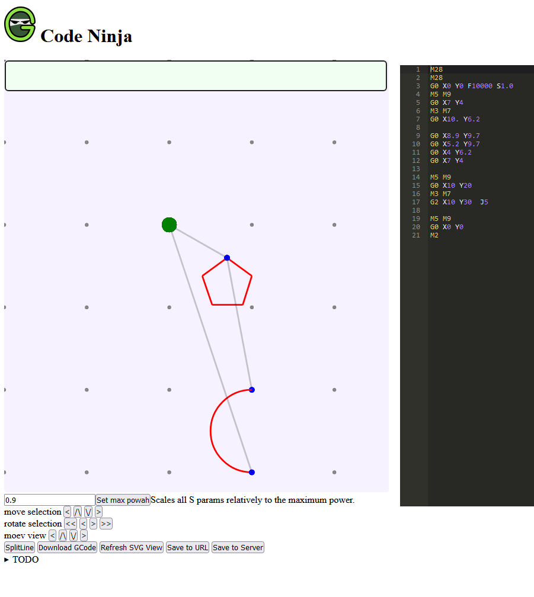
Task: Click 'M5 M9' on line 19
Action: coord(440,219)
